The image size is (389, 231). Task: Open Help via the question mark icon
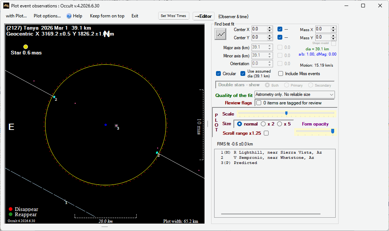click(x=69, y=16)
